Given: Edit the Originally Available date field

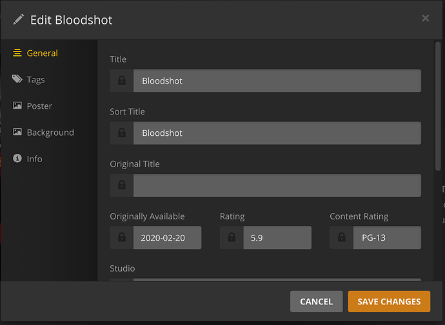Looking at the screenshot, I should tap(167, 237).
